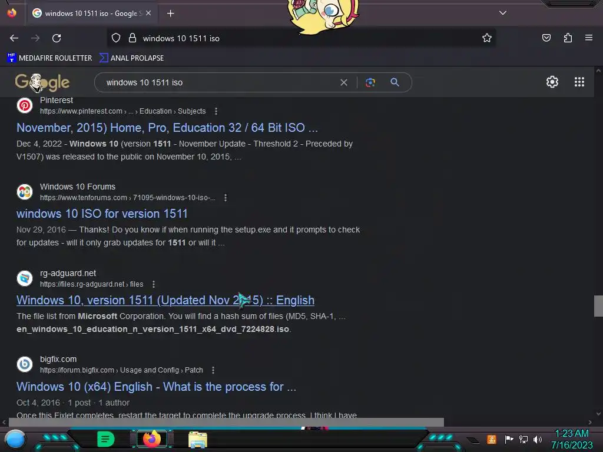The width and height of the screenshot is (603, 452).
Task: Open more options for the bigfix result
Action: tap(213, 370)
